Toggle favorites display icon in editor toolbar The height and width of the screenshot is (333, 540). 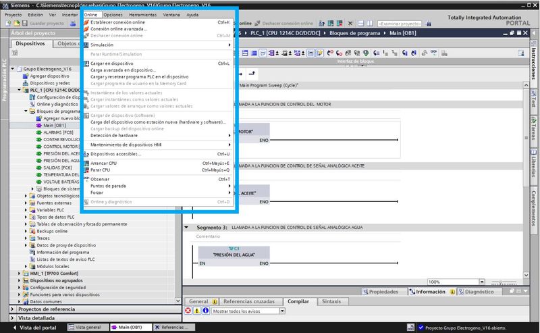click(320, 53)
